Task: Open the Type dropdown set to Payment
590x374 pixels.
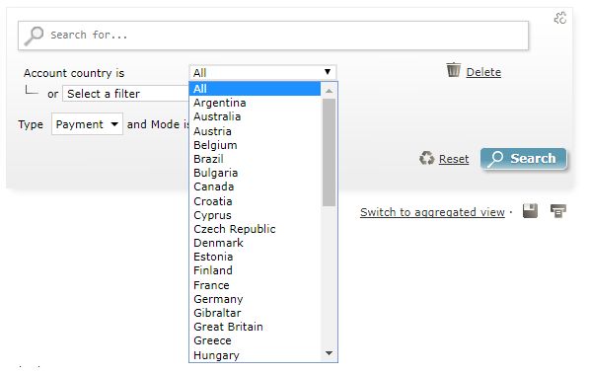Action: point(87,124)
